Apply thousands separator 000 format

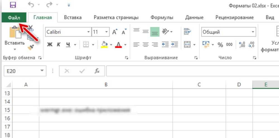229,44
